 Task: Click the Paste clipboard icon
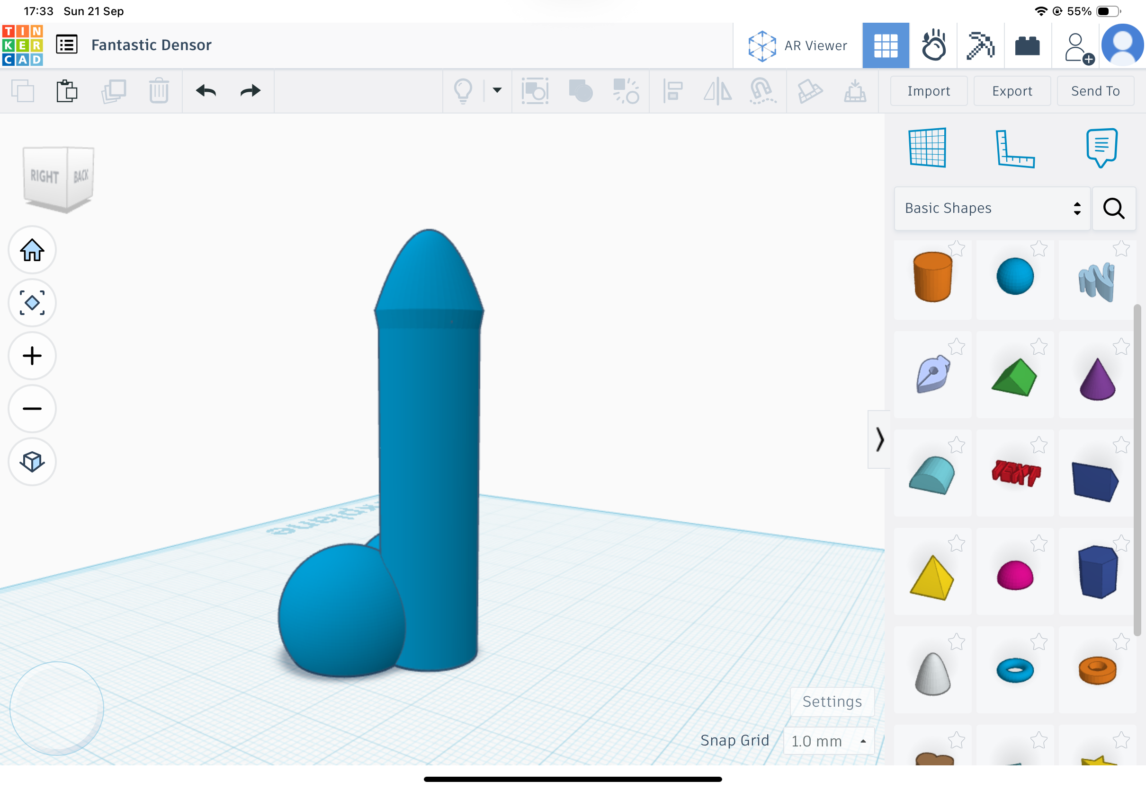(67, 91)
